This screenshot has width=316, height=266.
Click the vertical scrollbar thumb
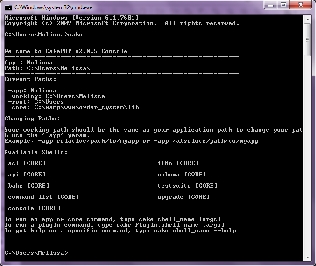tap(308, 40)
